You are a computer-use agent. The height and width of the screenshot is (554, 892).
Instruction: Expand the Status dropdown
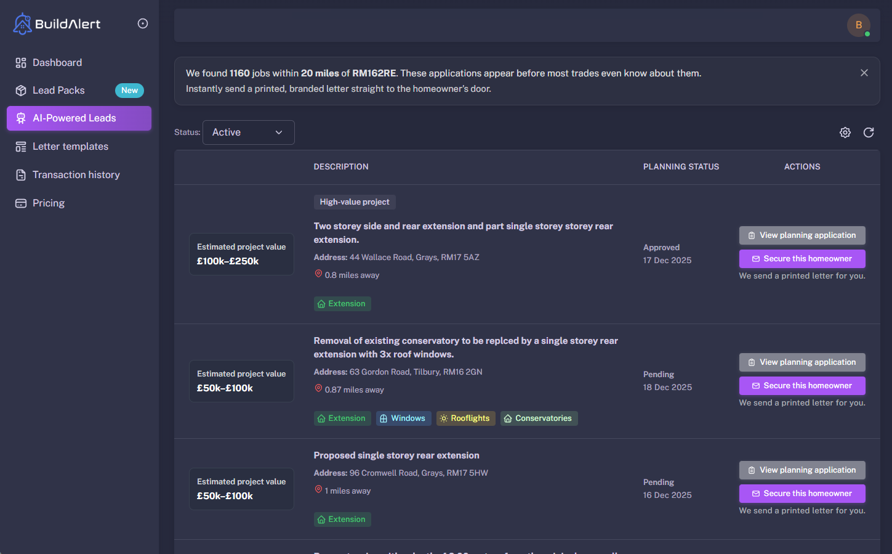coord(248,132)
